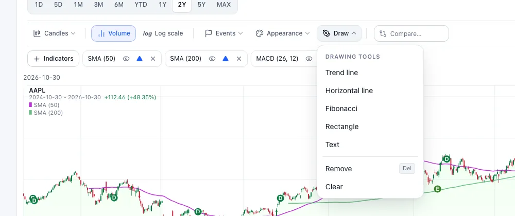This screenshot has width=515, height=216.
Task: Choose the YTD time range
Action: tap(141, 5)
